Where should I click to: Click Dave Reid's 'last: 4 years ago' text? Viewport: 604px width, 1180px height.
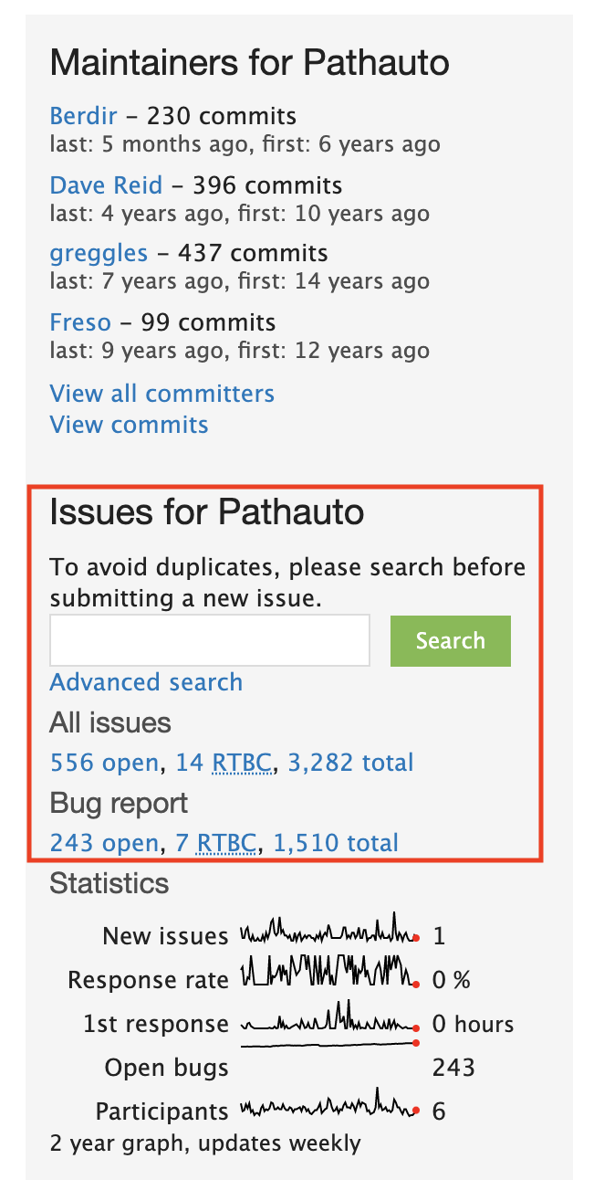tap(137, 213)
